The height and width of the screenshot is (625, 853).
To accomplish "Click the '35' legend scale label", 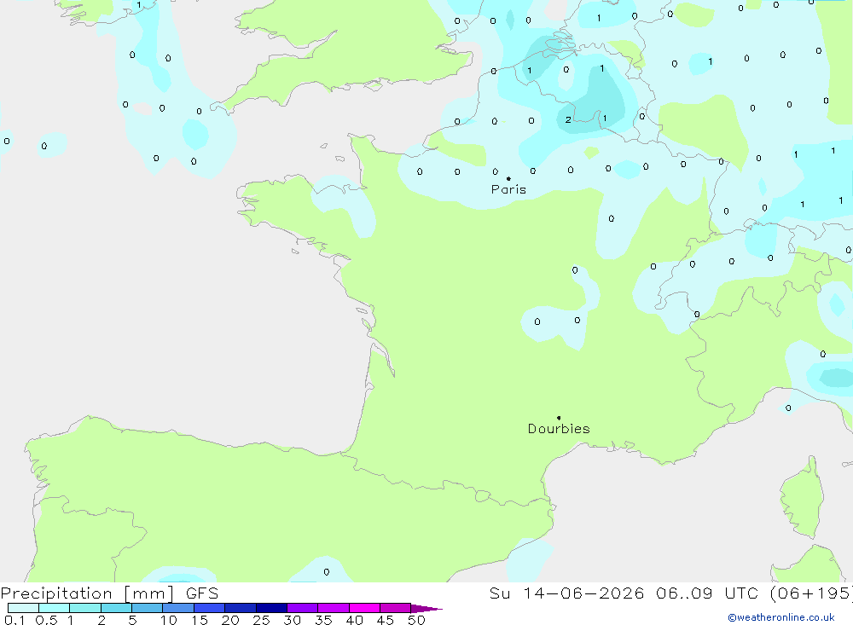I will point(323,620).
